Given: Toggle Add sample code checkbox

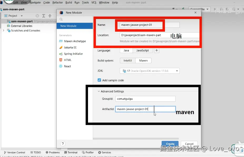Looking at the screenshot, I should [99, 80].
